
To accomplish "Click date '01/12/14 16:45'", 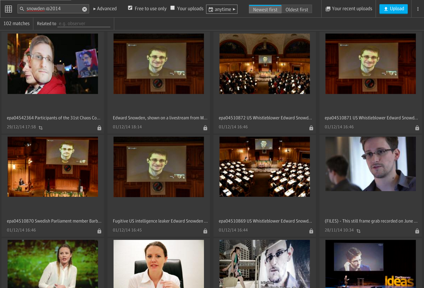I will coord(127,230).
